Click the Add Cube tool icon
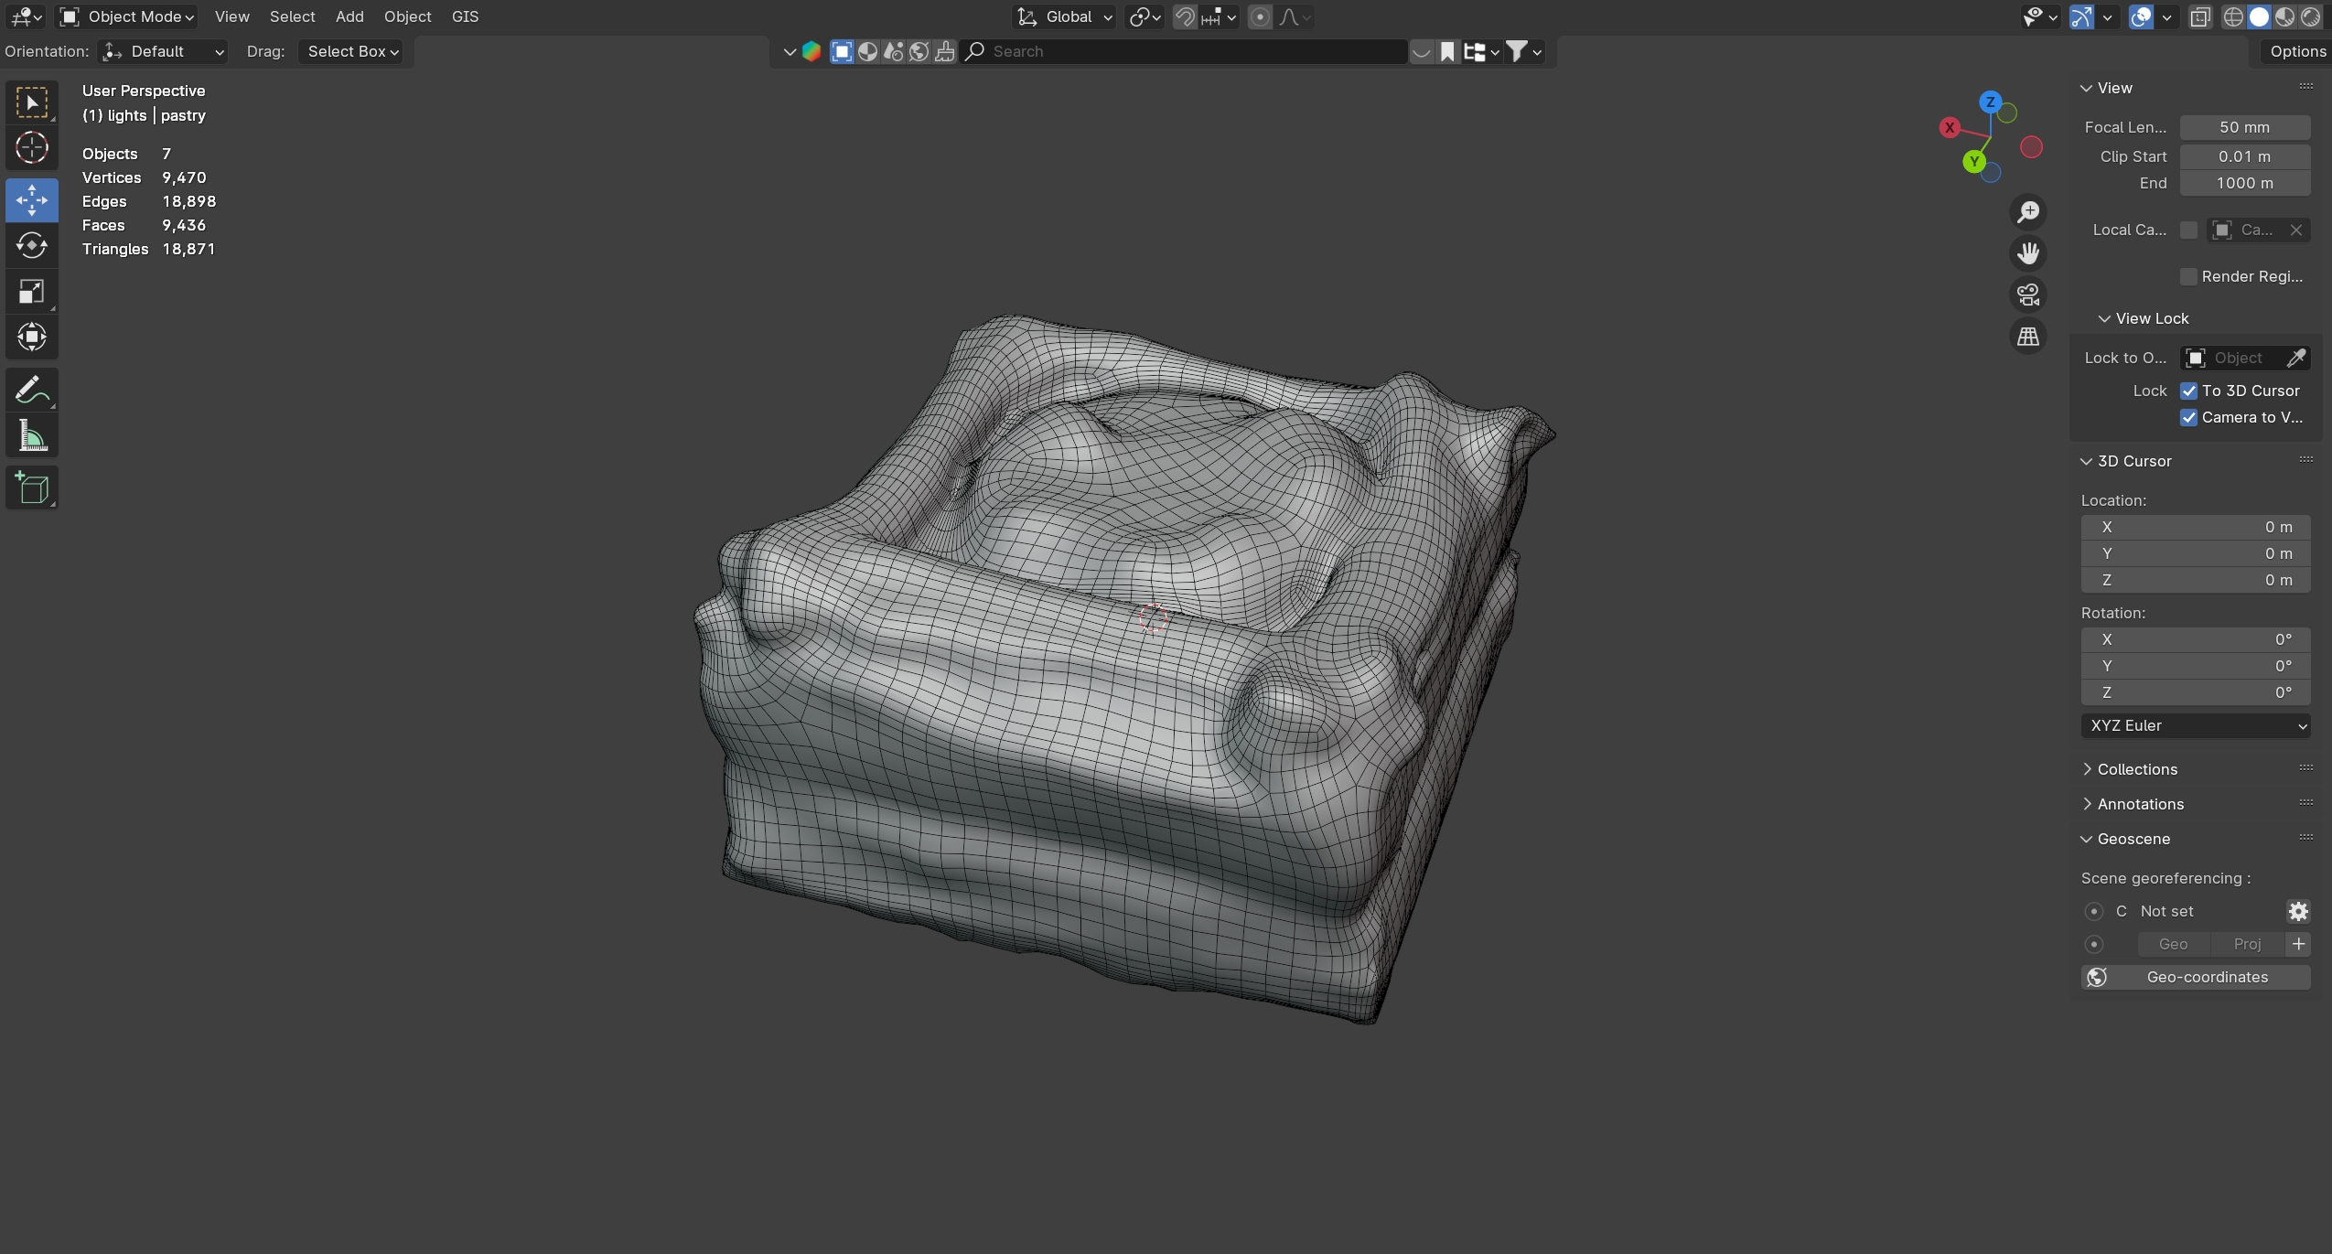Image resolution: width=2332 pixels, height=1254 pixels. 32,488
